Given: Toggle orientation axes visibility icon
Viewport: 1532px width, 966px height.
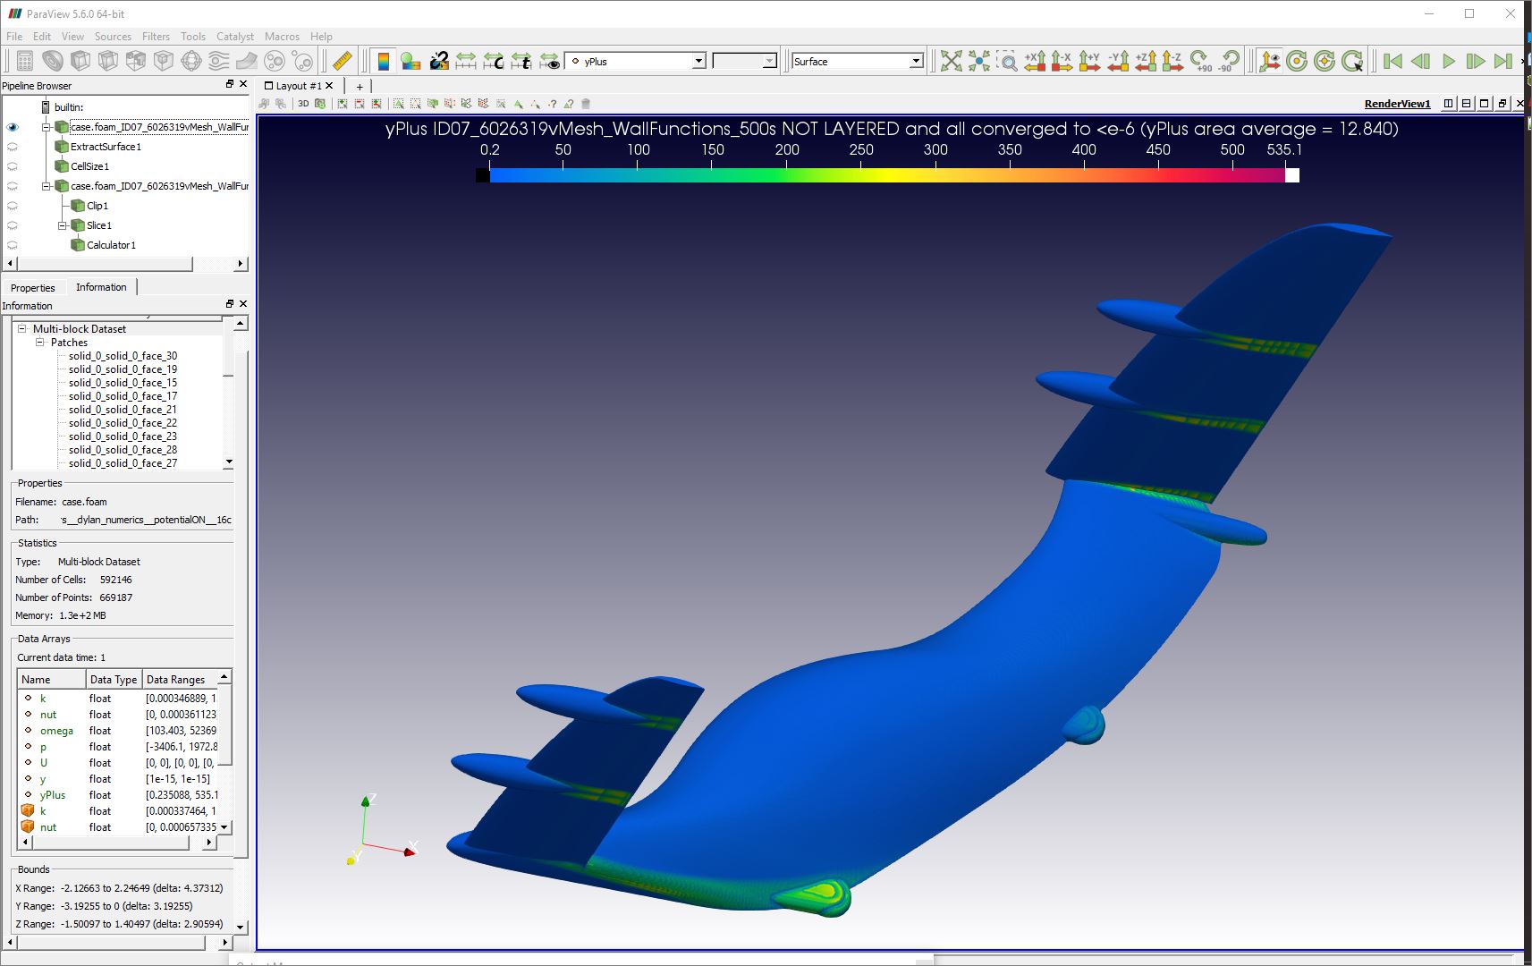Looking at the screenshot, I should click(x=1268, y=61).
